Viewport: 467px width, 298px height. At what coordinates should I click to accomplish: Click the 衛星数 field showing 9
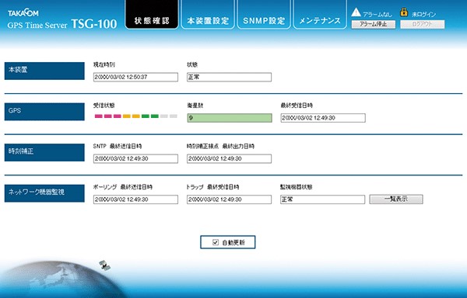point(230,118)
